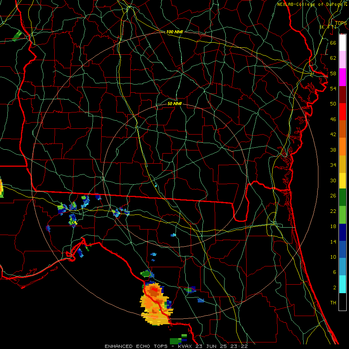Click legend scale number "10" beside color bar
The image size is (349, 349).
(x=333, y=257)
